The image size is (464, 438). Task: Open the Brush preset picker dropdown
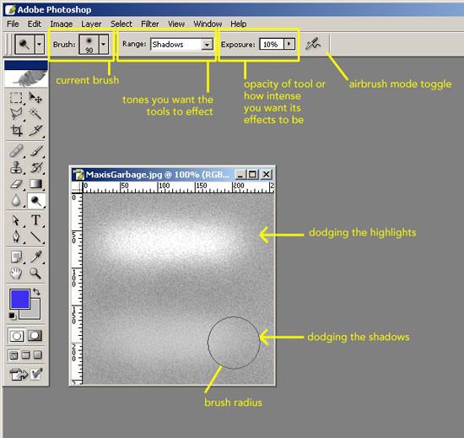pos(103,45)
